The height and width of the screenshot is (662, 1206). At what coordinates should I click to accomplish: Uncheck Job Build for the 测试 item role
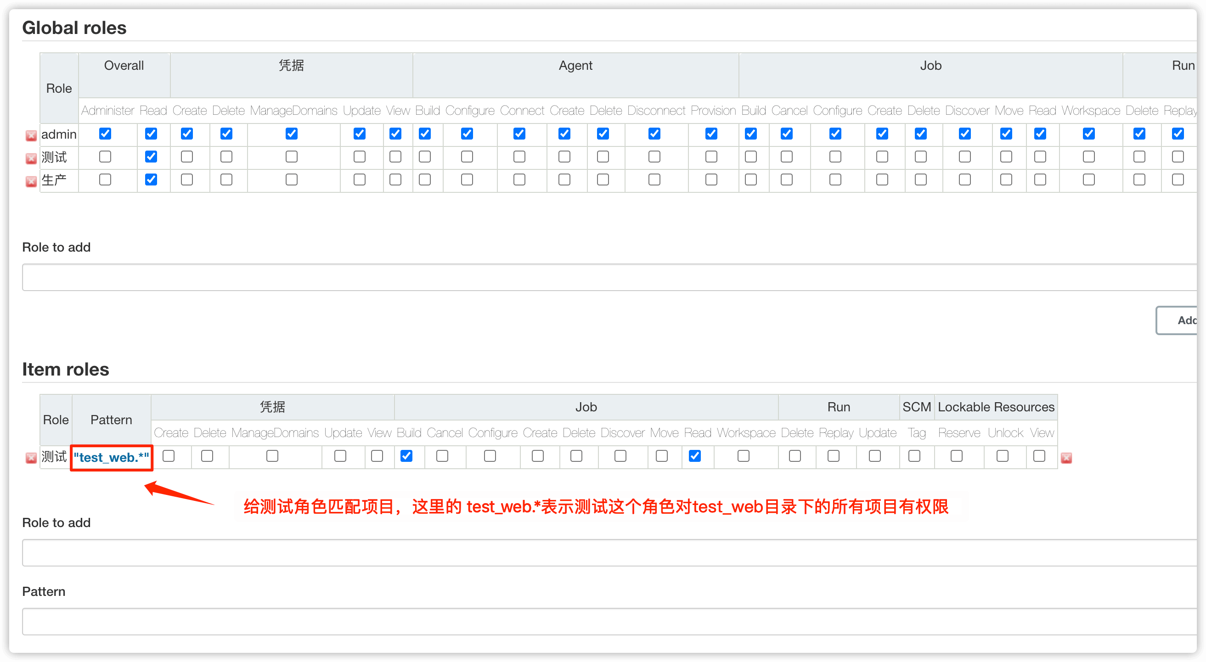(406, 456)
